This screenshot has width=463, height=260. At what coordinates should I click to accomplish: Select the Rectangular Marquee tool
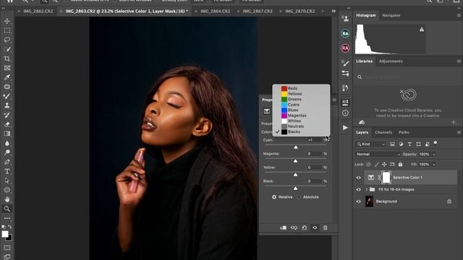pyautogui.click(x=7, y=30)
